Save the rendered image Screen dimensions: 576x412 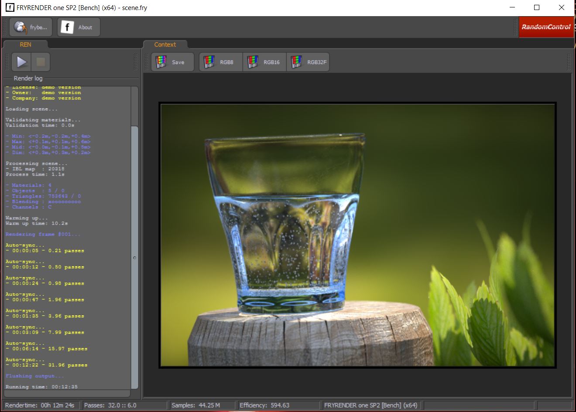point(173,62)
